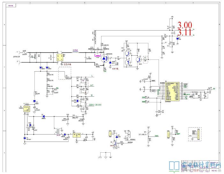Click the chassis ground symbol at bottom center

(x=100, y=158)
